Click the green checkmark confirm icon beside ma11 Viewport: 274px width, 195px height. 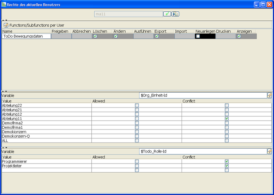pyautogui.click(x=167, y=14)
